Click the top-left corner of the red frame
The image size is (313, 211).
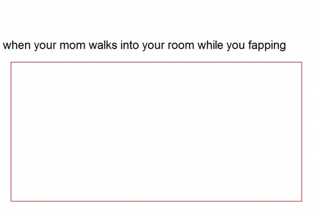(x=11, y=62)
